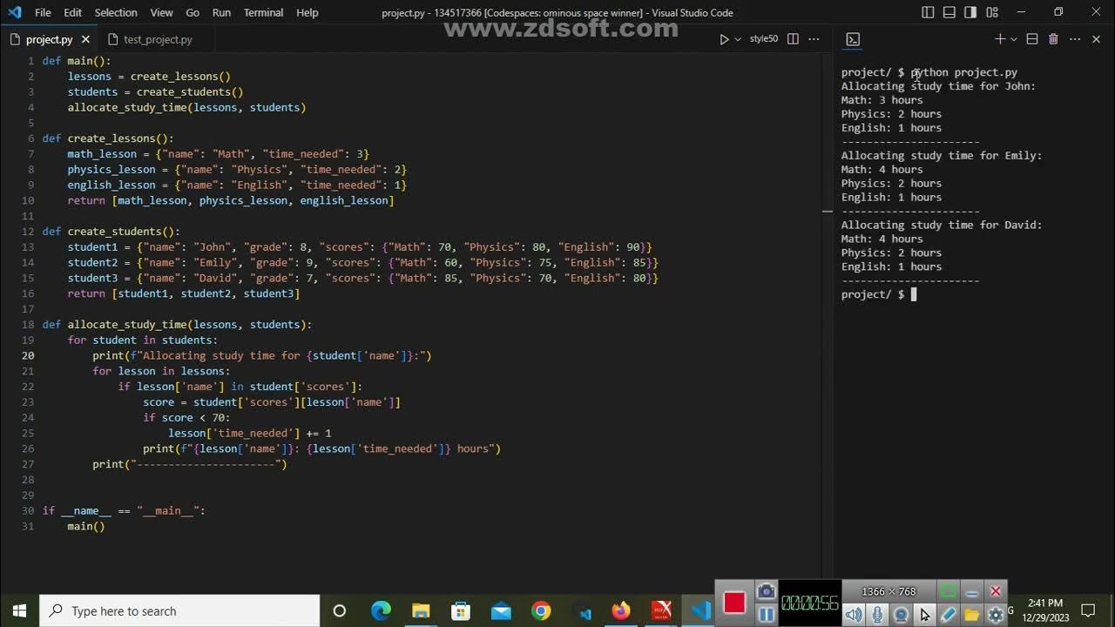
Task: Switch to the project.py tab
Action: click(50, 39)
